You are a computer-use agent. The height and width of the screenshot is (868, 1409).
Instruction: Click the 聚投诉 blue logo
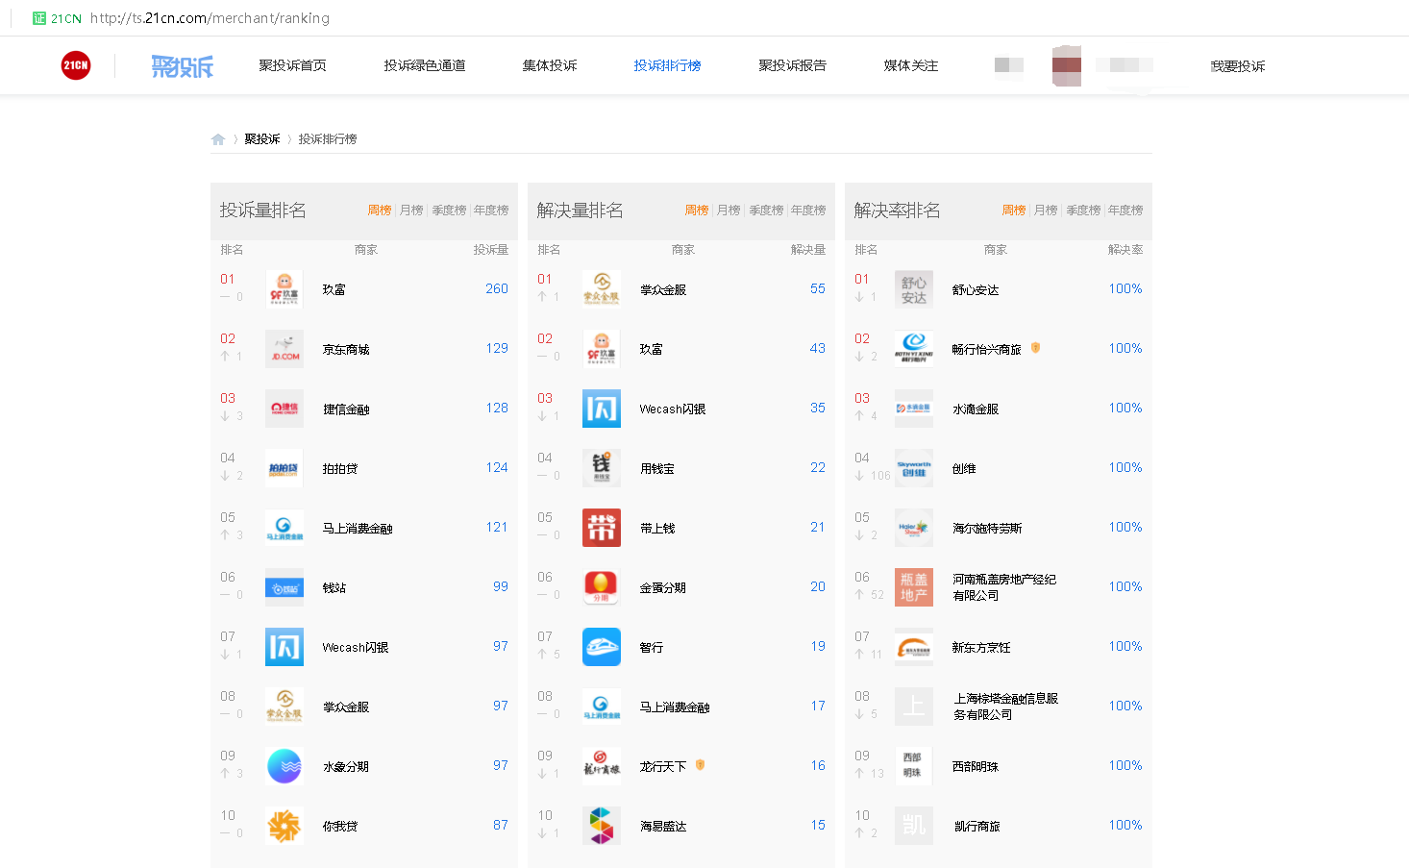(x=182, y=66)
